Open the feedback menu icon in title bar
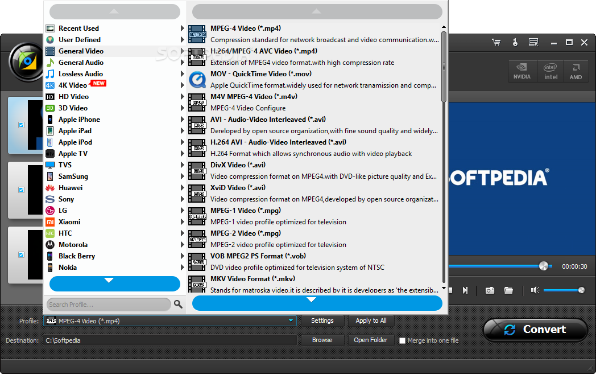Viewport: 596px width, 374px height. (x=533, y=42)
